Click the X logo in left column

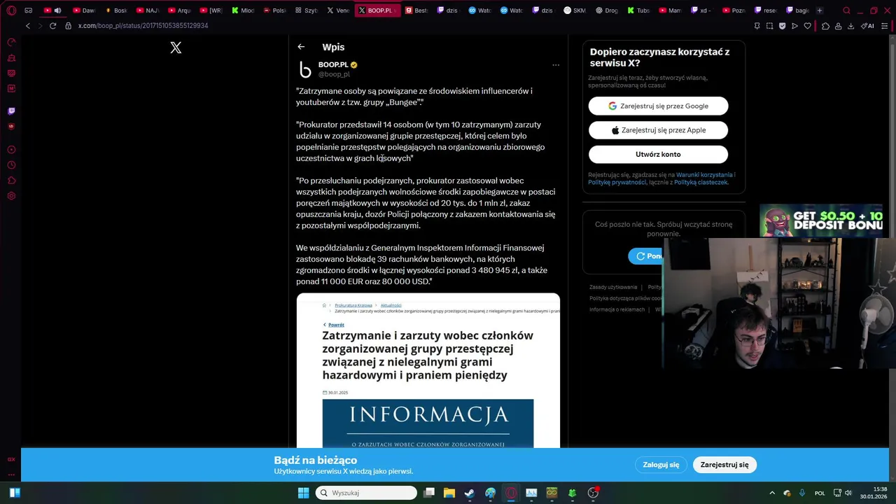(176, 48)
